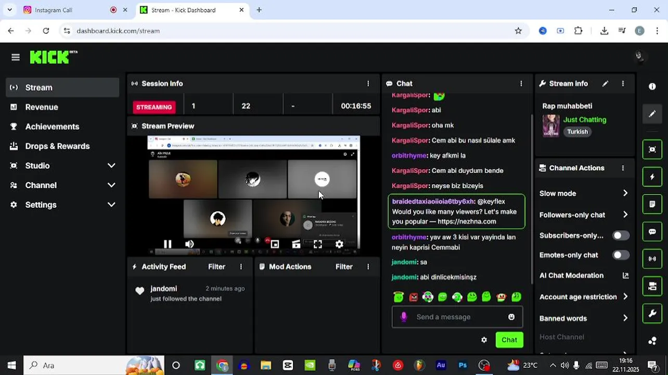Viewport: 668px width, 375px height.
Task: Toggle the mod actions note widget in sidebar
Action: (x=652, y=204)
